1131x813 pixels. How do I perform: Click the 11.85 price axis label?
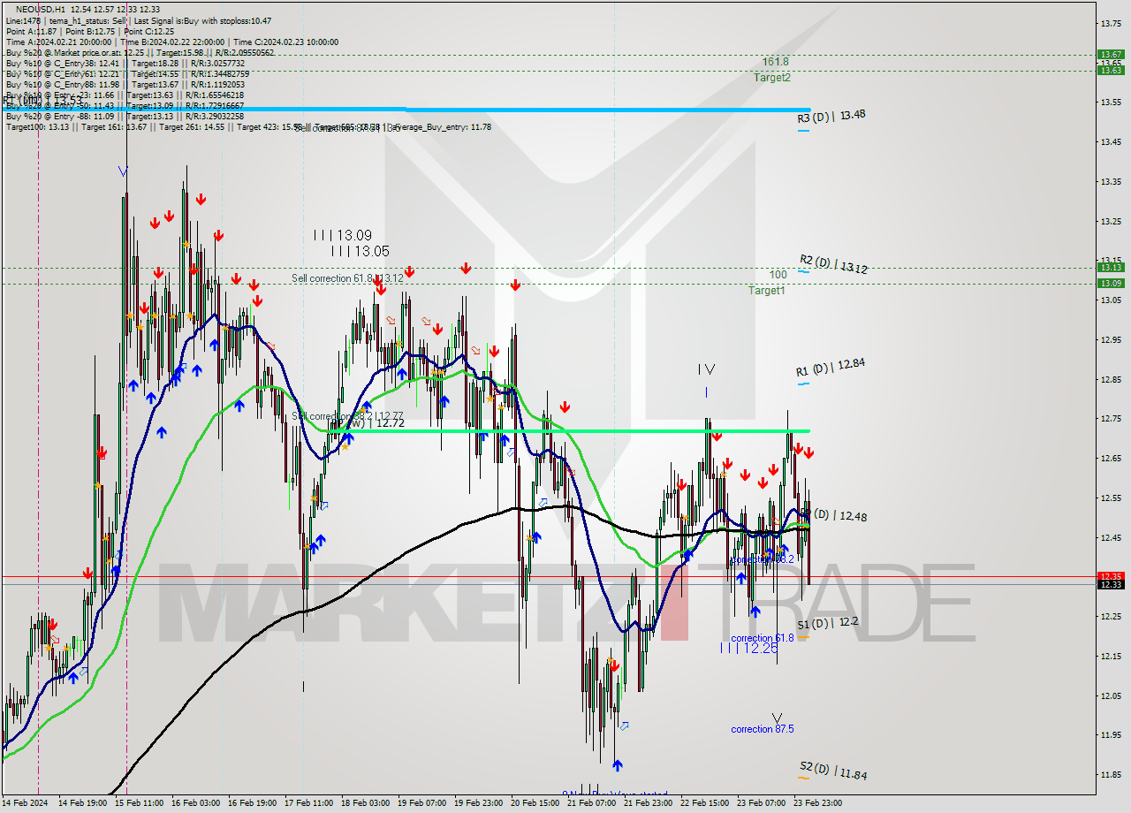(x=1111, y=775)
